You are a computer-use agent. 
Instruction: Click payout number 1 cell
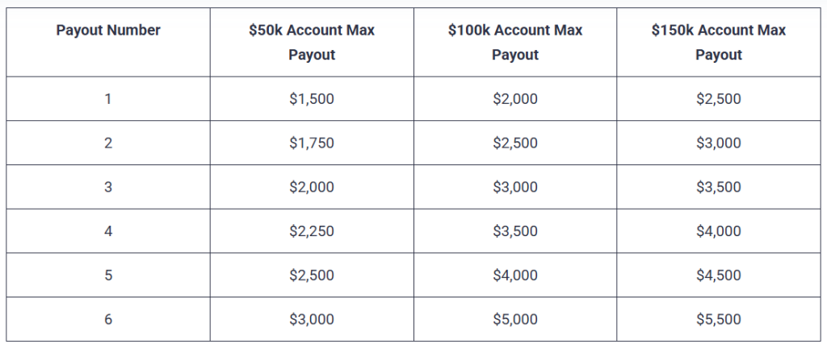coord(108,99)
